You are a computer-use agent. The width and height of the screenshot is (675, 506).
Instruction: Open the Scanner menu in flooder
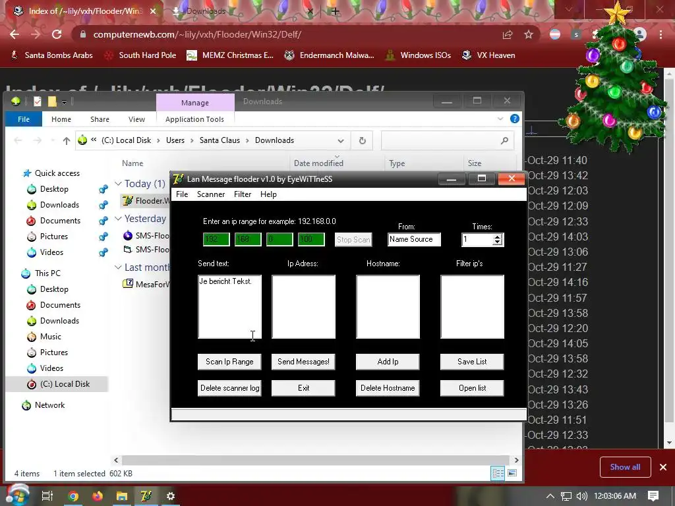(x=211, y=194)
